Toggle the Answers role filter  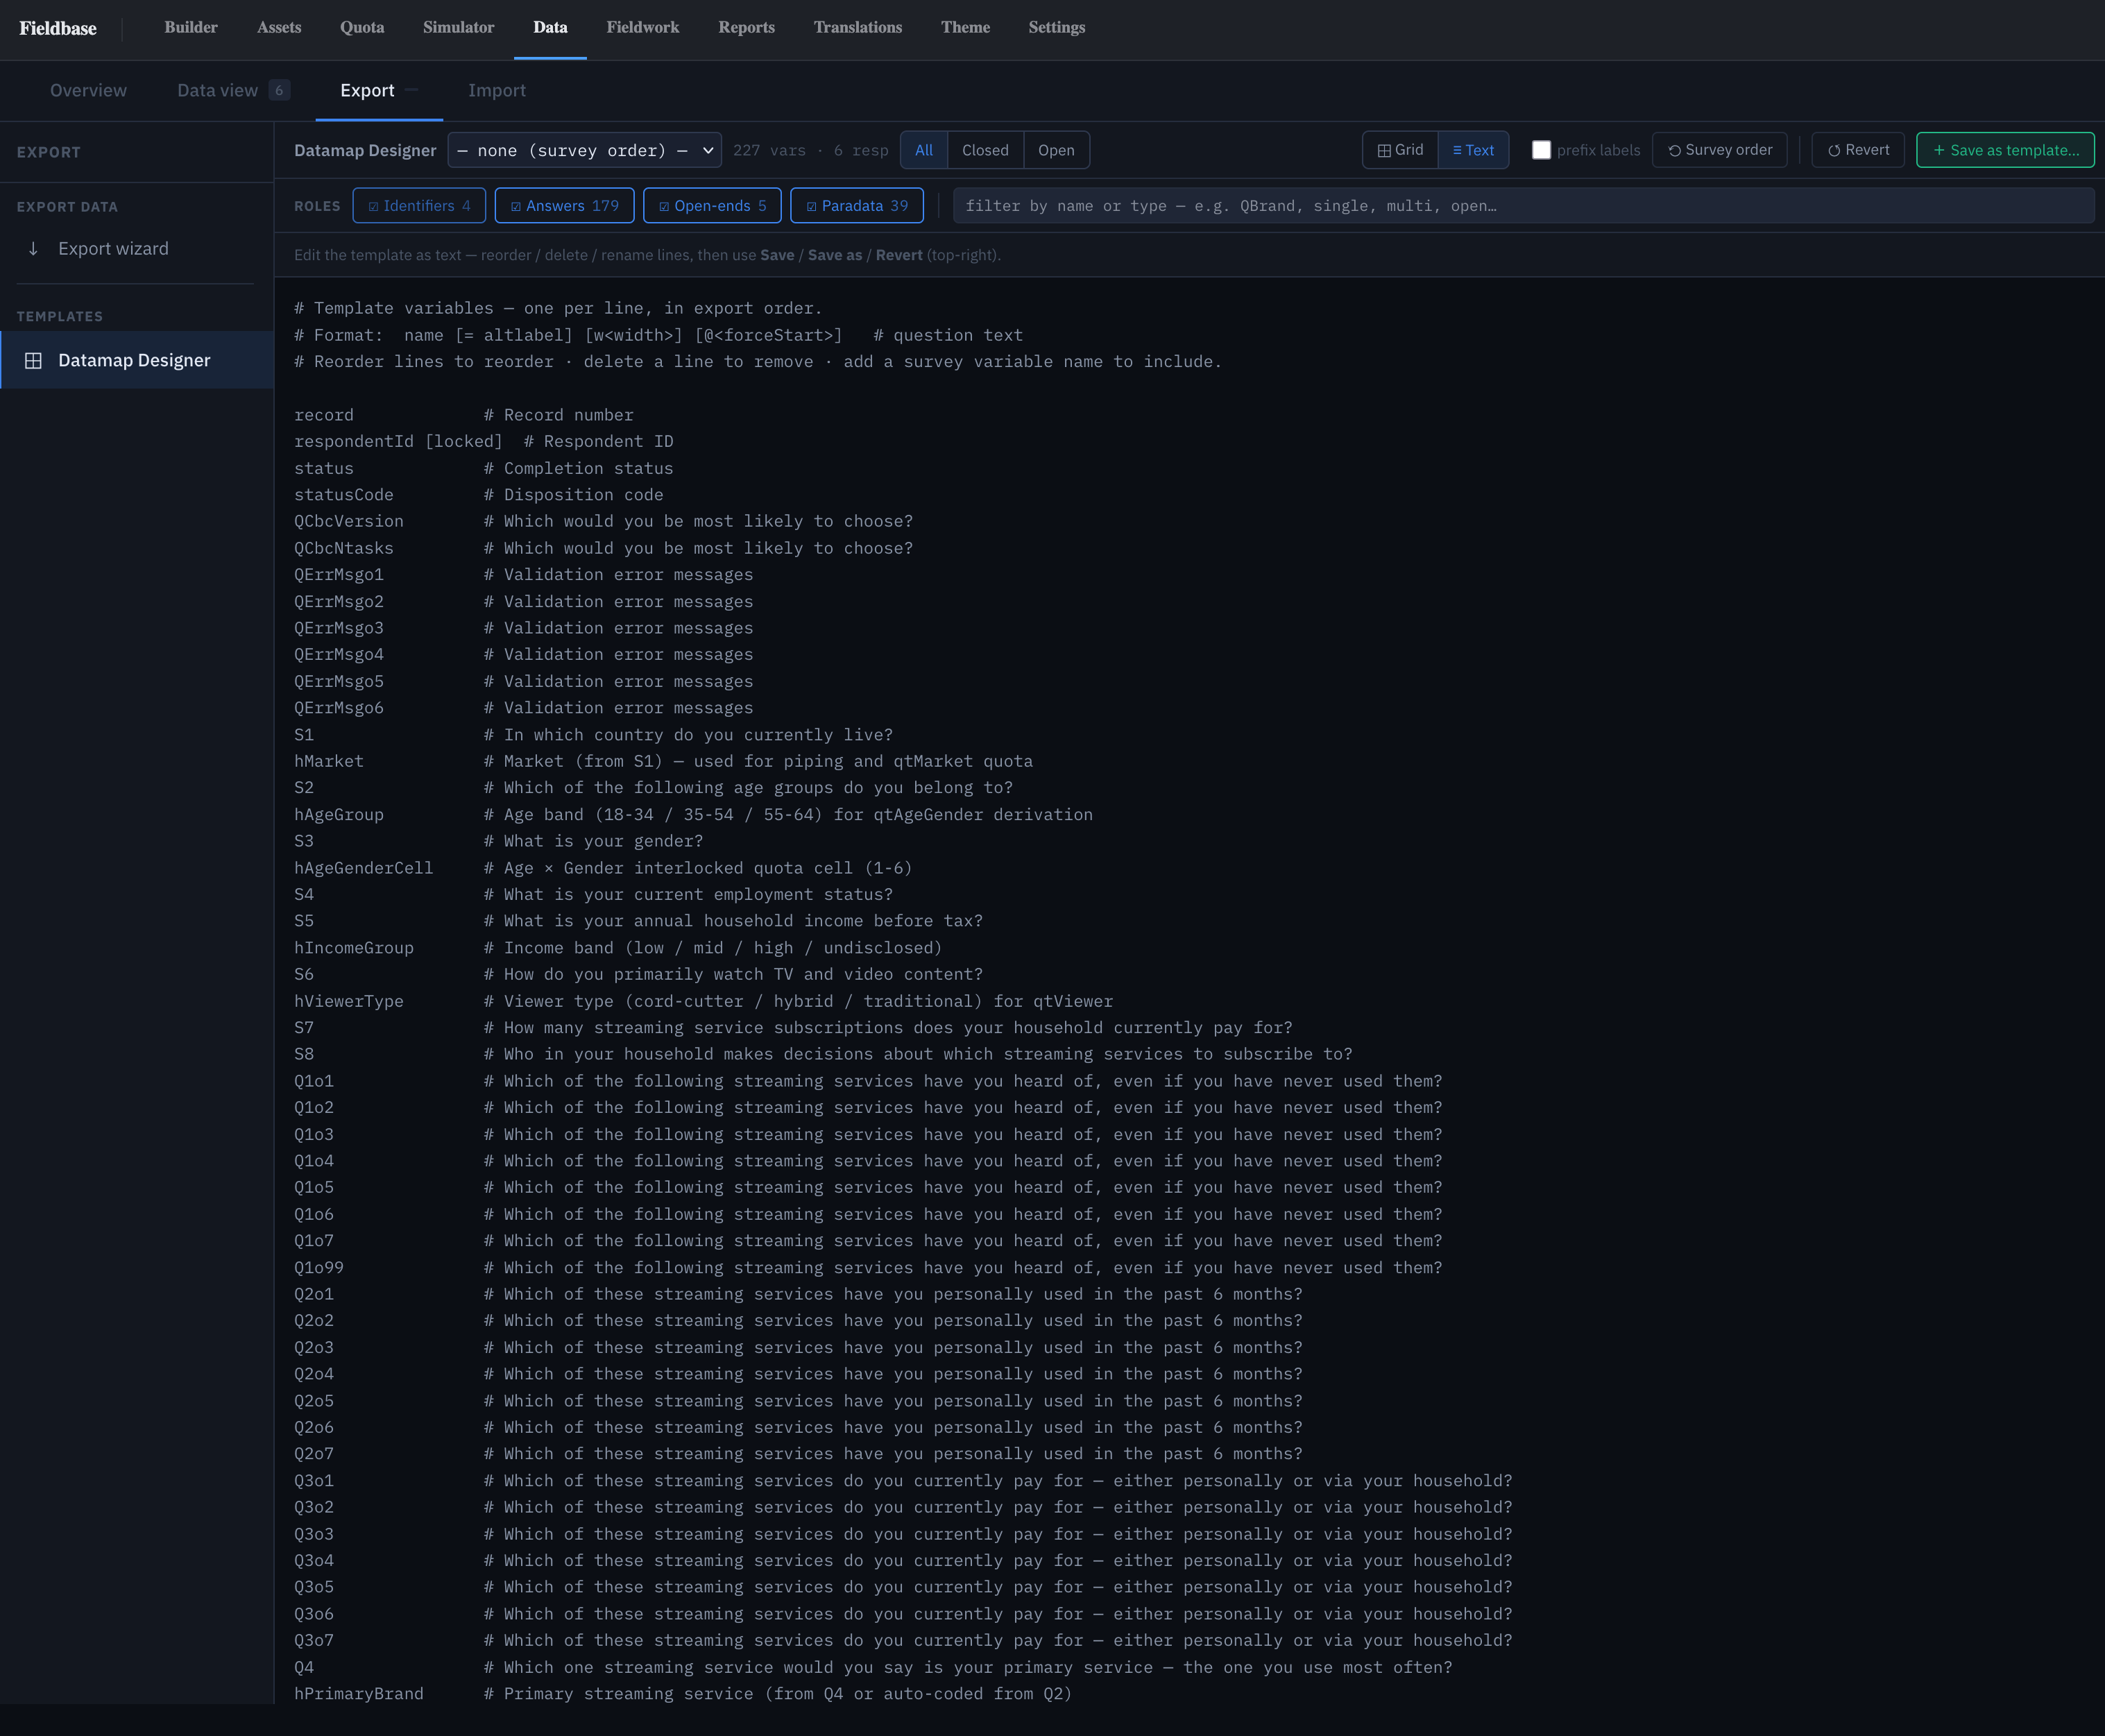click(x=564, y=206)
